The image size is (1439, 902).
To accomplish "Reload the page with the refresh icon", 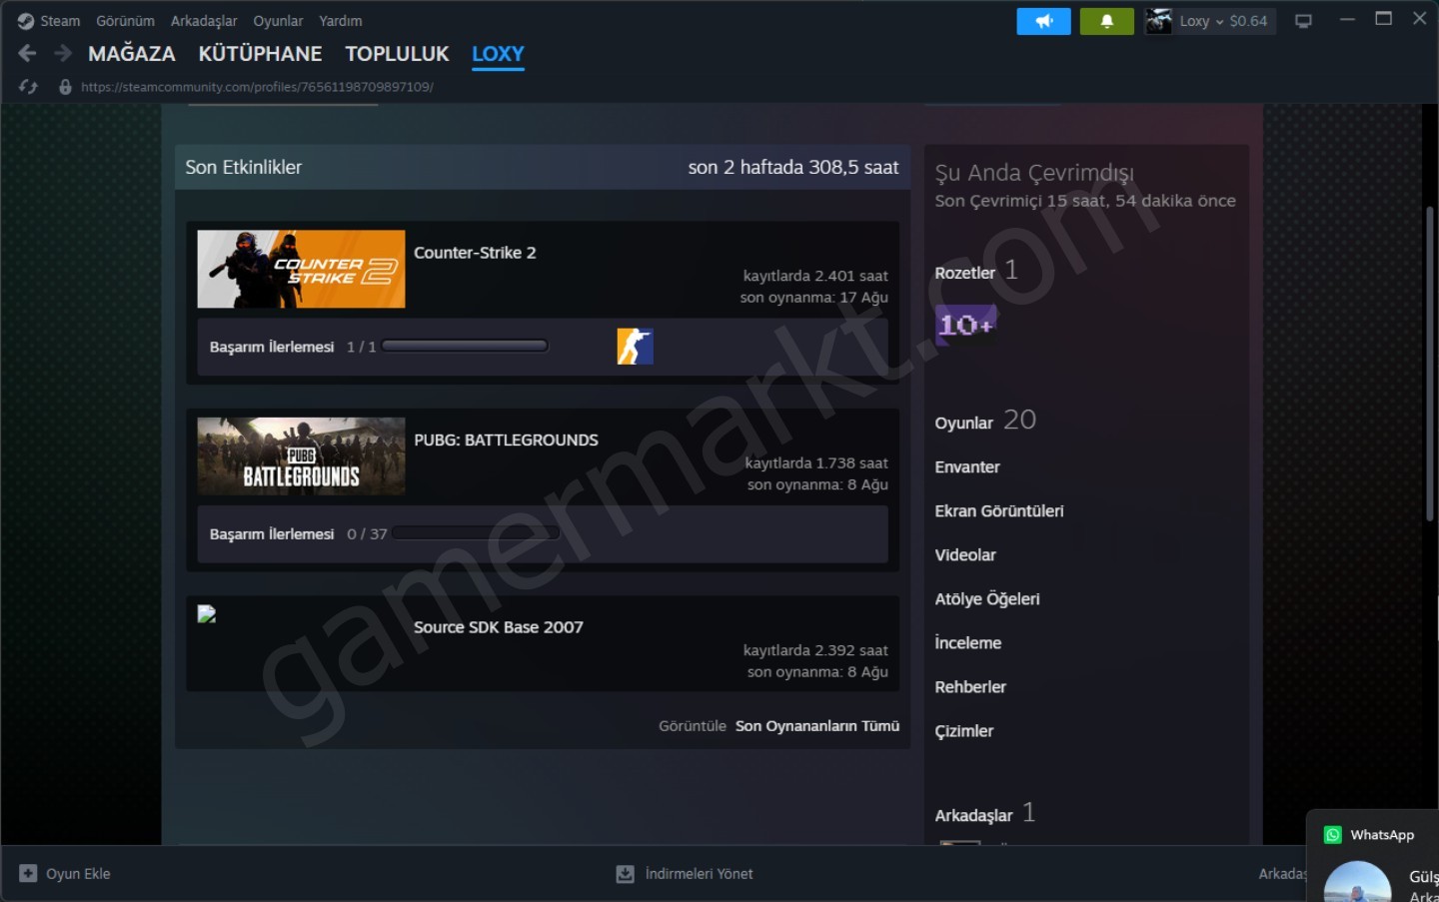I will 28,87.
